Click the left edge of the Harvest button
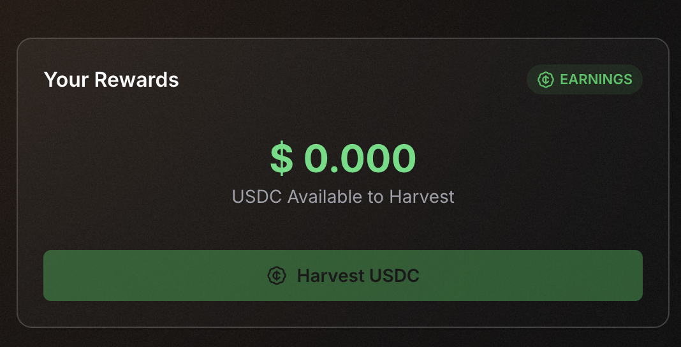Viewport: 681px width, 347px height. [x=51, y=276]
